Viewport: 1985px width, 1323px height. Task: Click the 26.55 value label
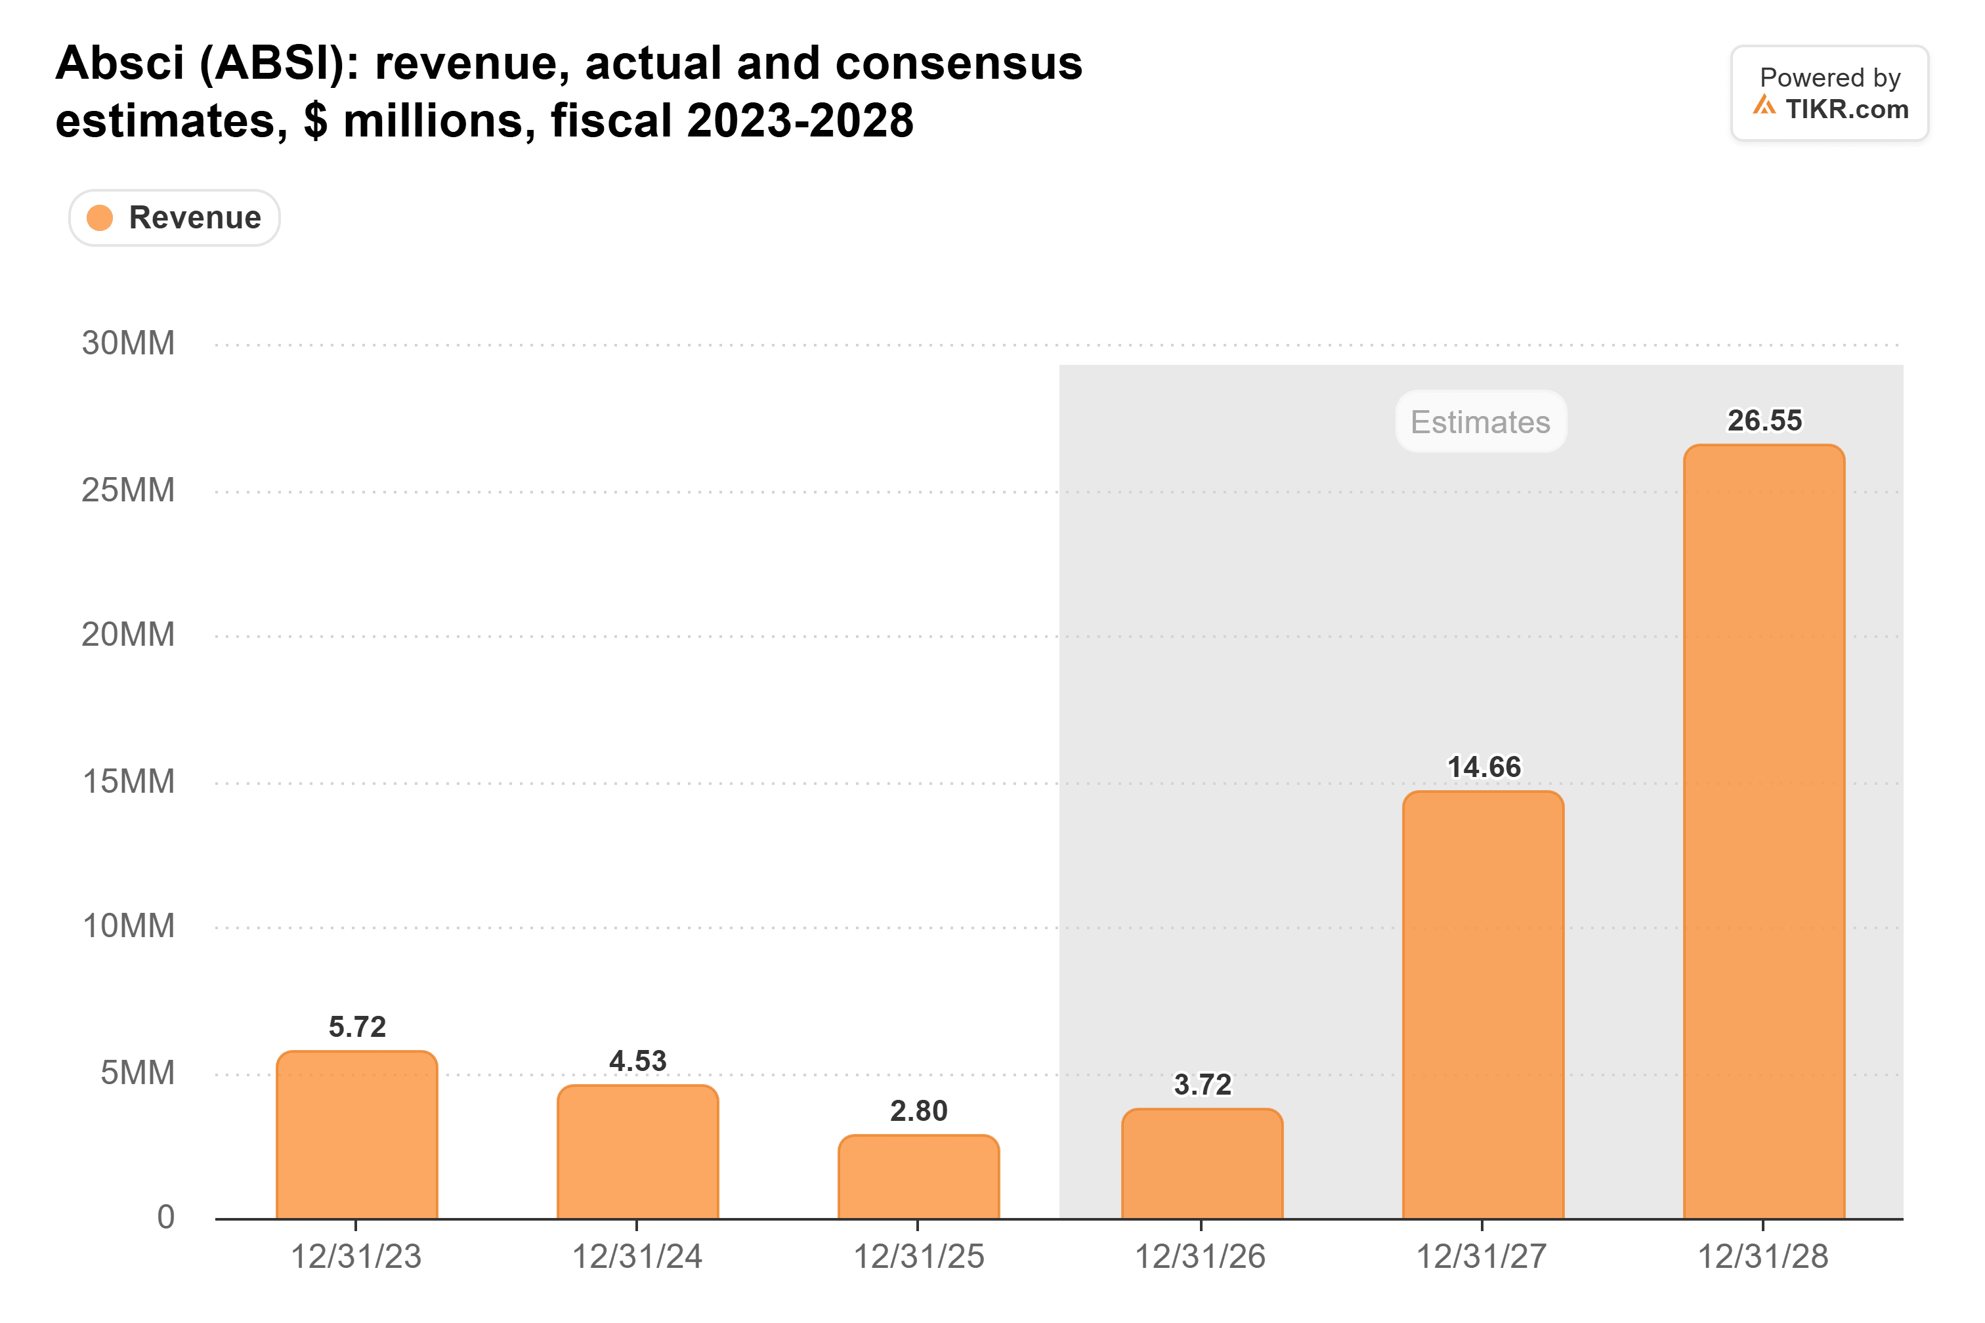[1764, 420]
